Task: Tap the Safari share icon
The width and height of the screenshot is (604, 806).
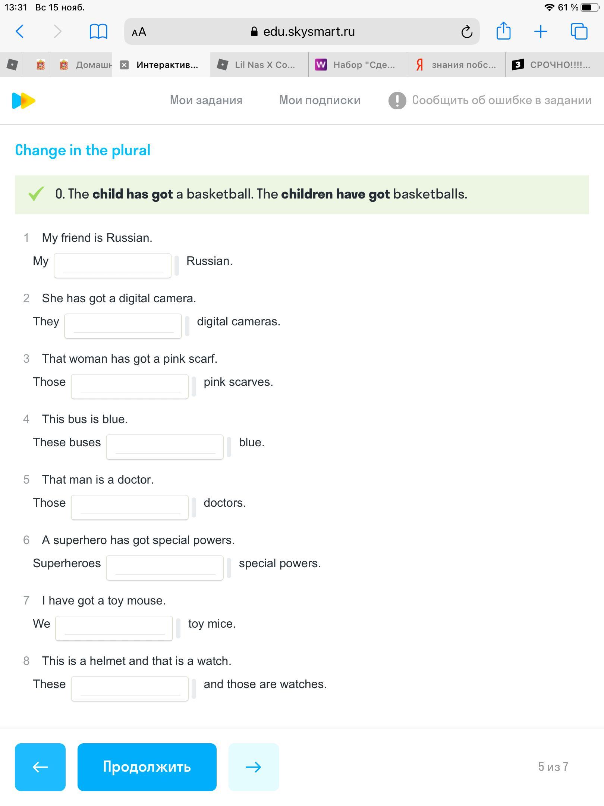Action: click(503, 31)
